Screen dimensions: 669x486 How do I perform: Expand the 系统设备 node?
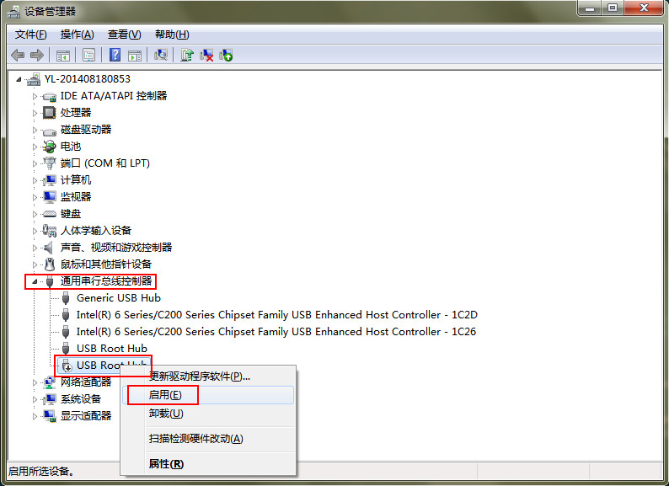click(x=35, y=399)
